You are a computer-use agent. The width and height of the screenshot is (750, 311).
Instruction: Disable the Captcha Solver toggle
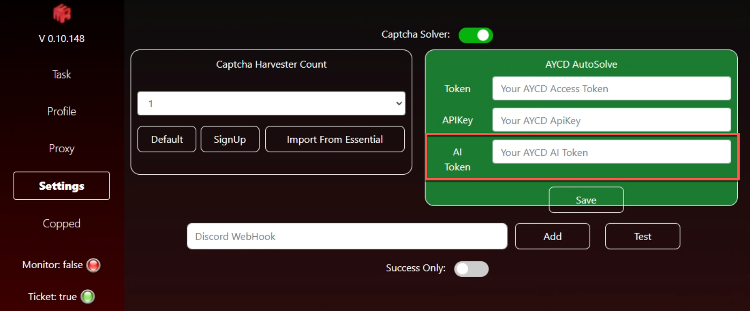click(475, 35)
